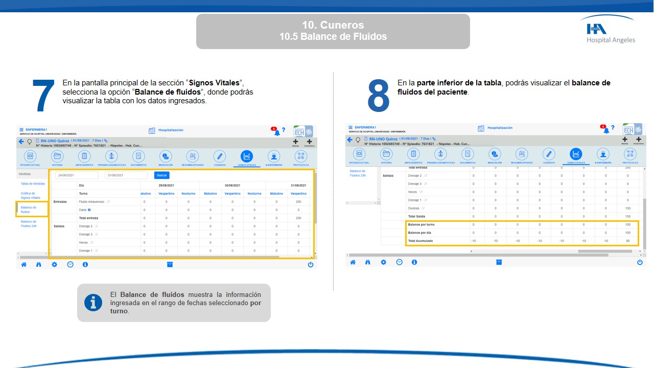Select Historia tab in step 8 screenshot

pyautogui.click(x=386, y=154)
